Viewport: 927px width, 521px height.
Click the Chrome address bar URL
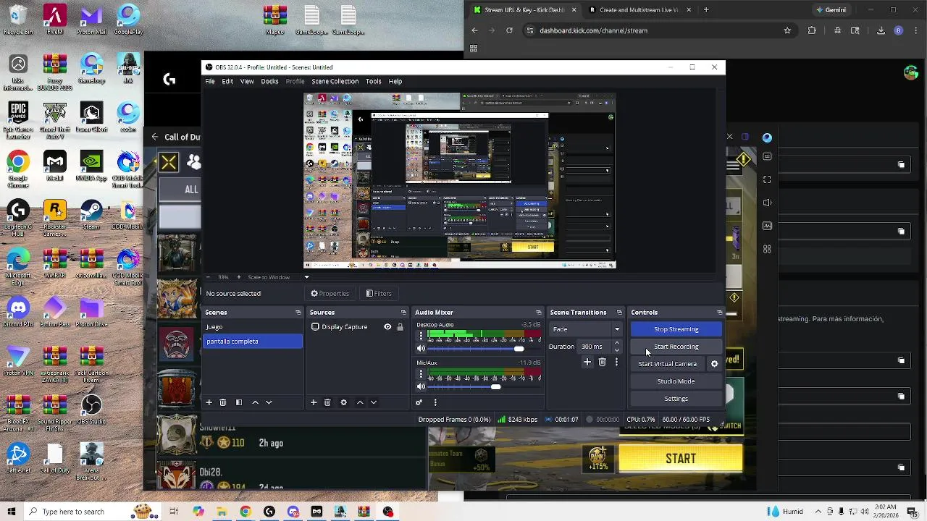(593, 30)
